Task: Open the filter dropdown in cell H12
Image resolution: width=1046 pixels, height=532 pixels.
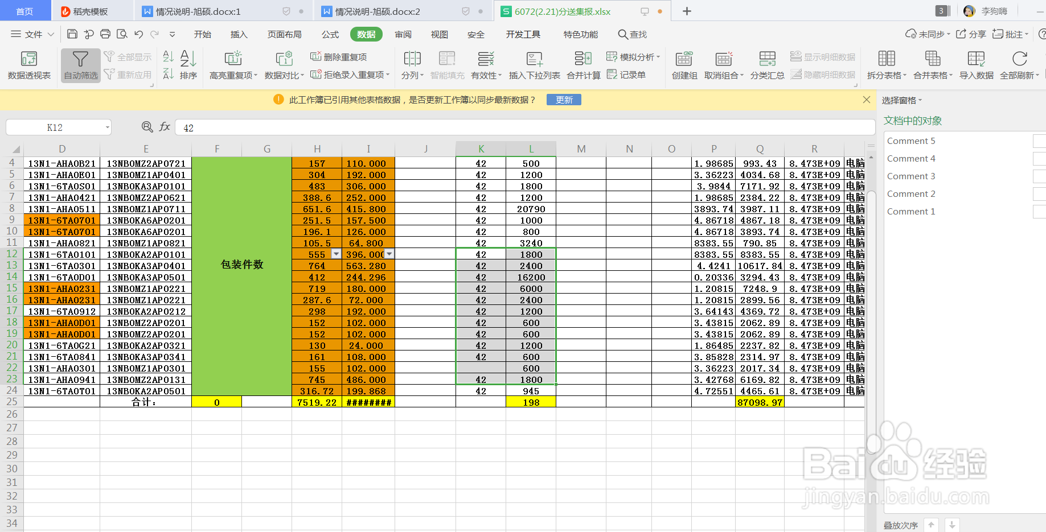Action: coord(336,254)
